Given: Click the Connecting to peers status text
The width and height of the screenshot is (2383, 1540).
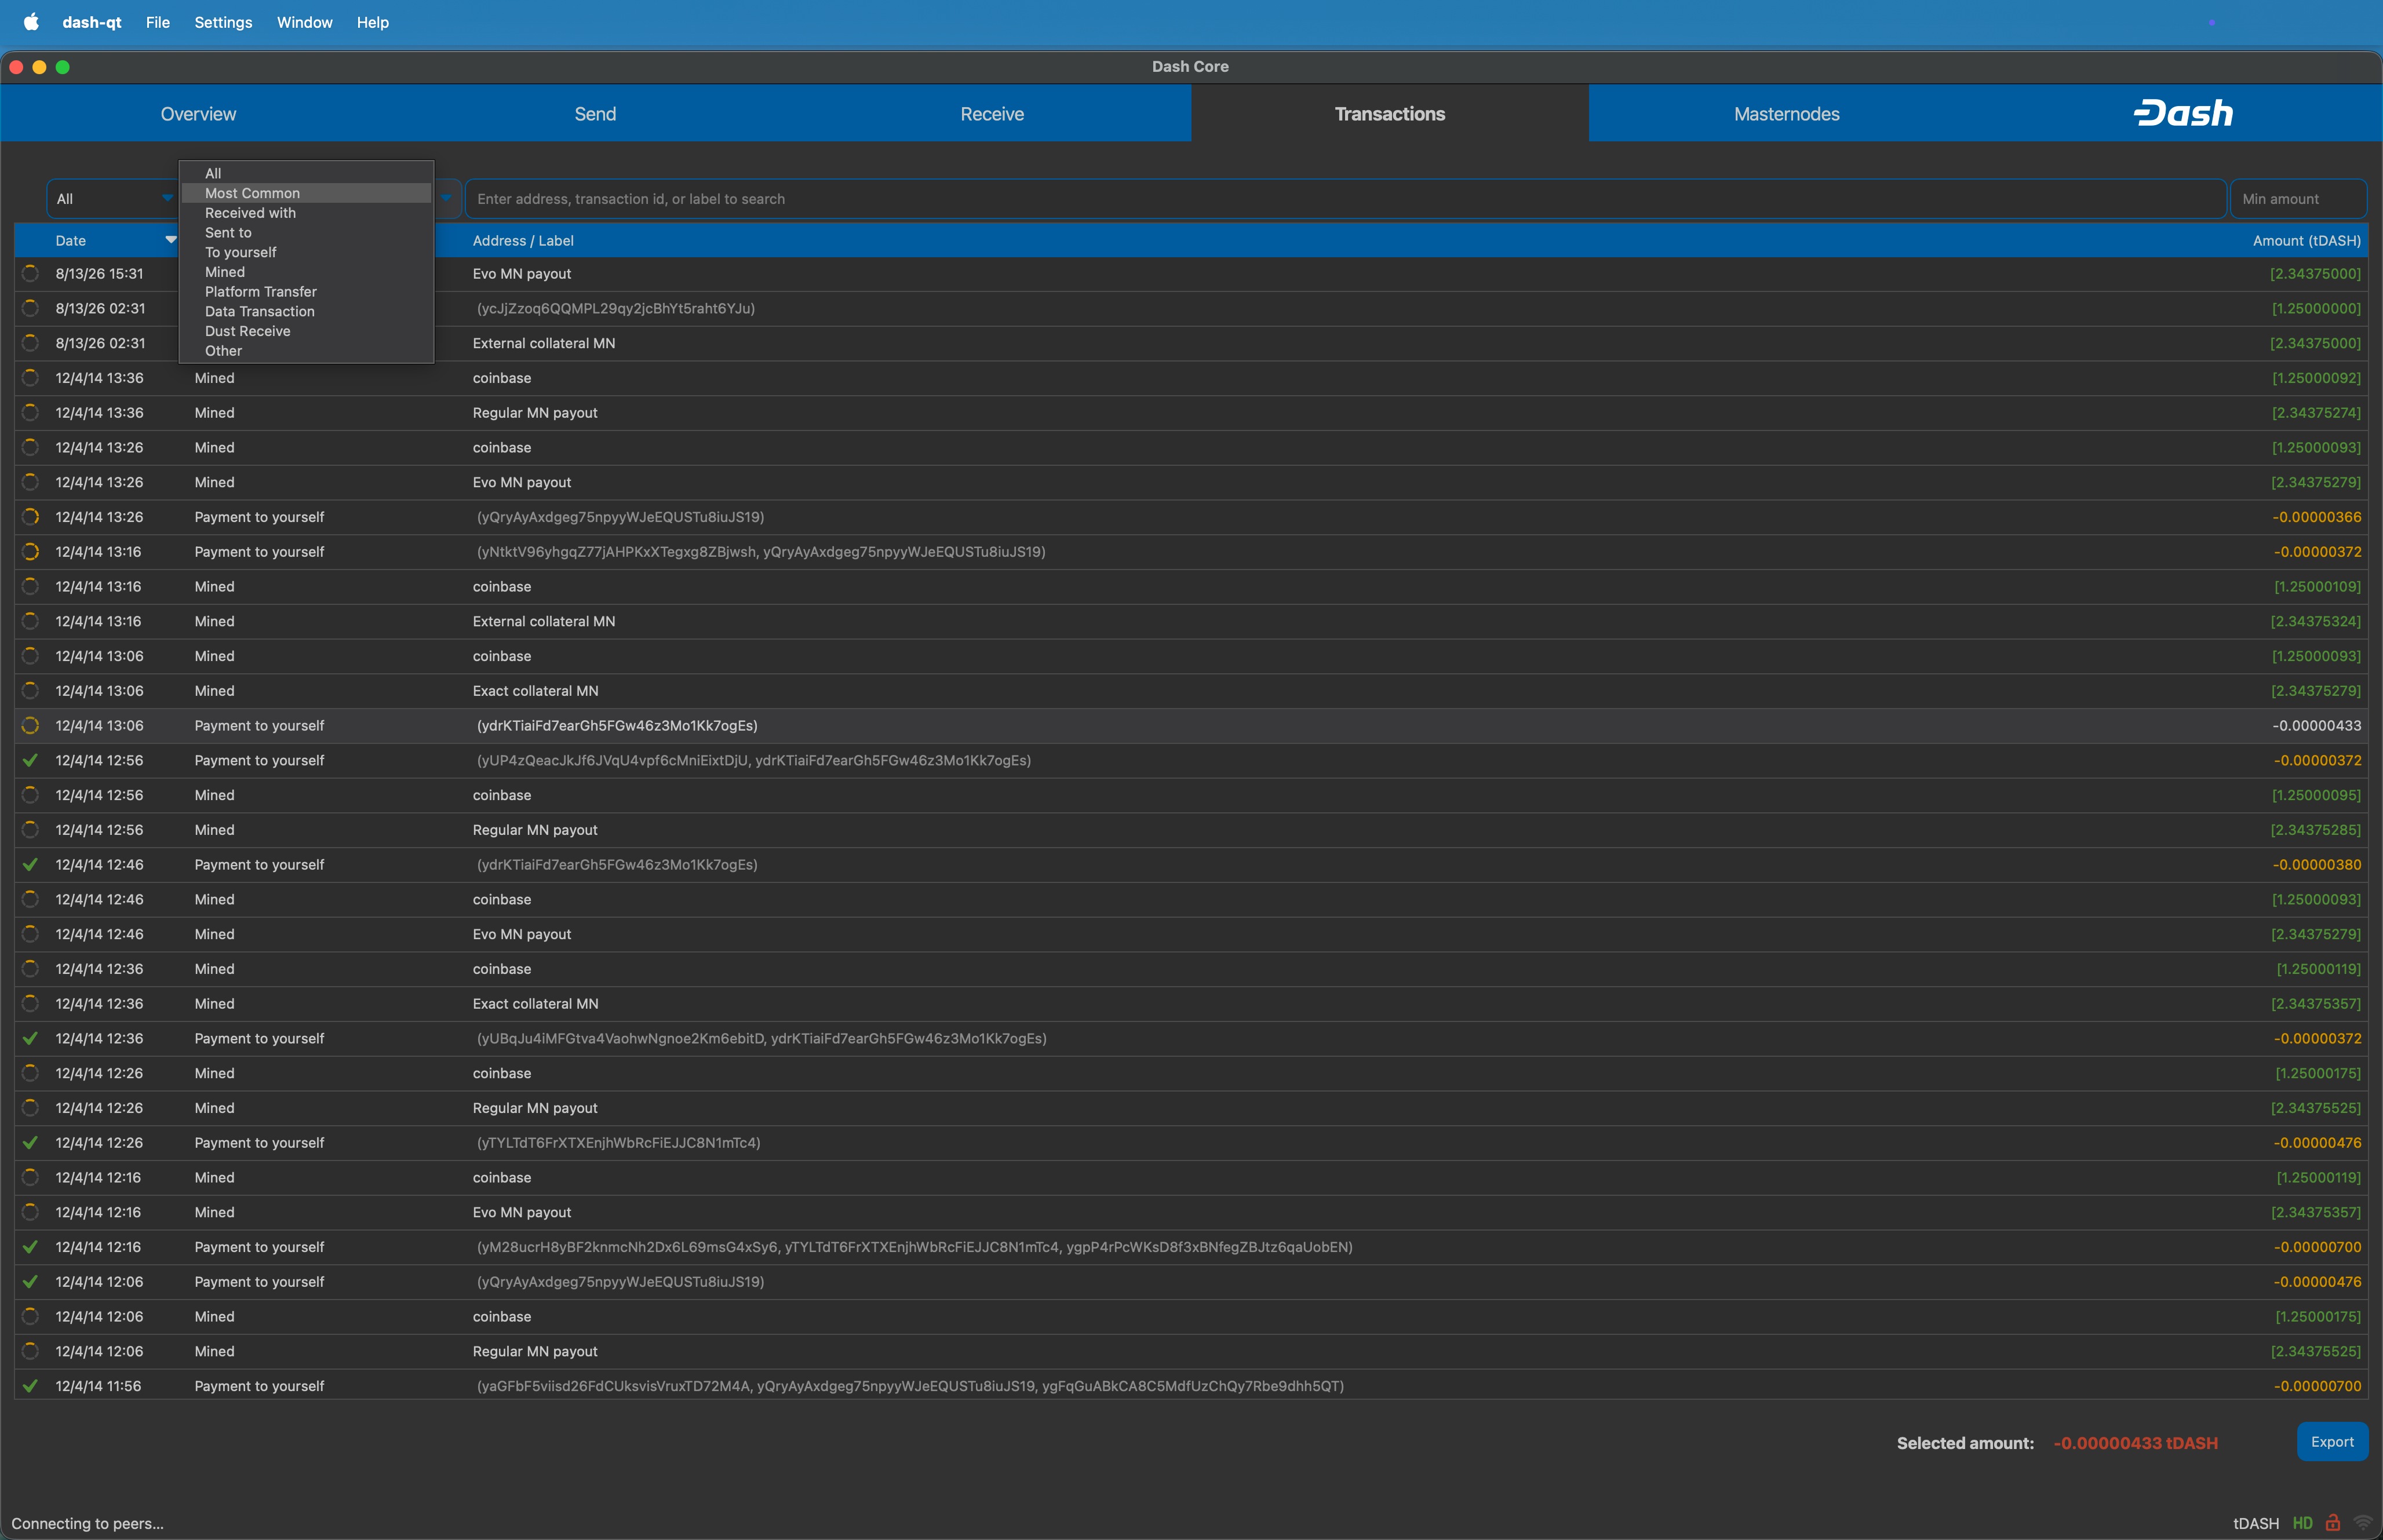Looking at the screenshot, I should pyautogui.click(x=87, y=1523).
